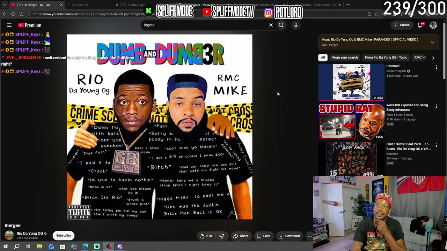Screen dimensions: 447x251
Task: Dislike the Inergee video
Action: point(222,236)
